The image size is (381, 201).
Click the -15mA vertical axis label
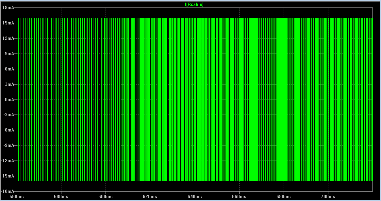click(8, 176)
